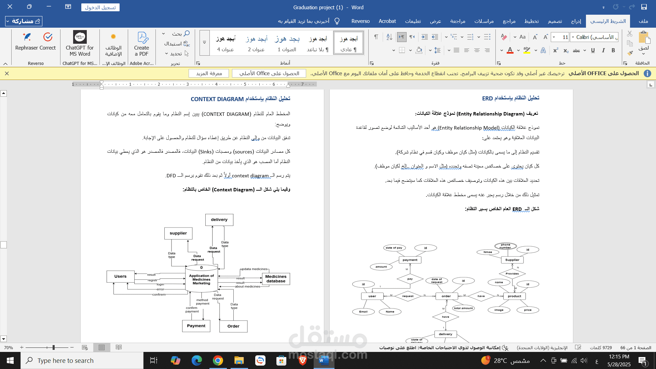Image resolution: width=656 pixels, height=369 pixels.
Task: Click the Copy icon in clipboard group
Action: (x=630, y=43)
